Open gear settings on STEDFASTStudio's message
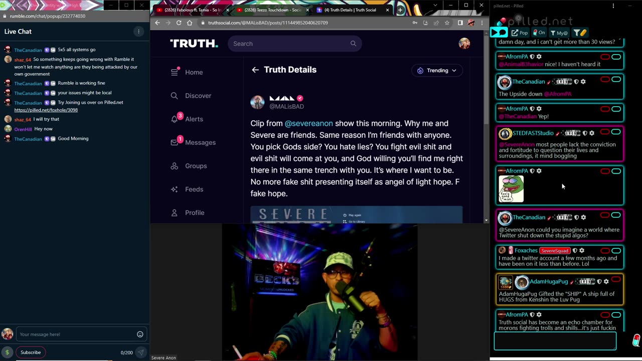 point(592,133)
